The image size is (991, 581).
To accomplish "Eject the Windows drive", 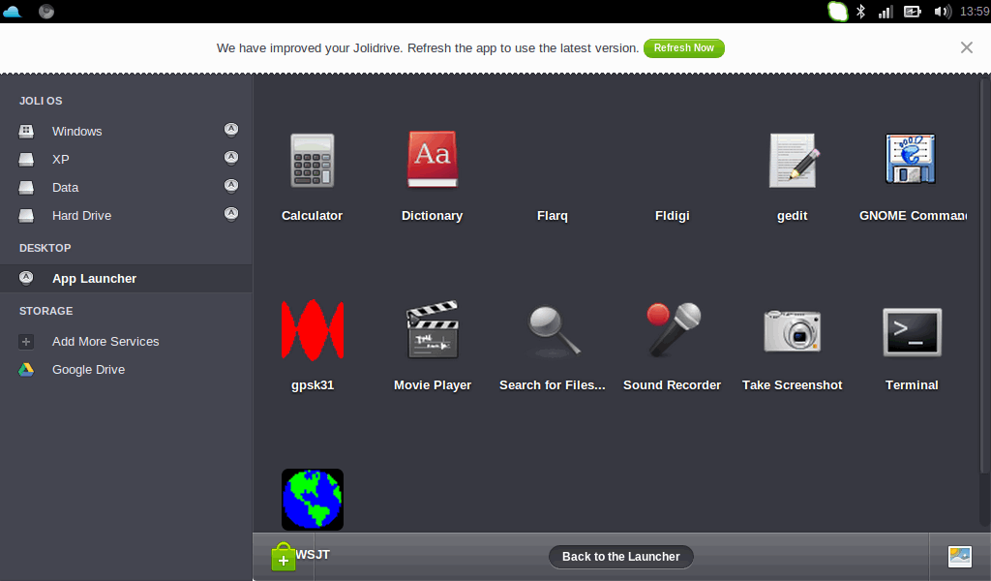I will coord(231,129).
